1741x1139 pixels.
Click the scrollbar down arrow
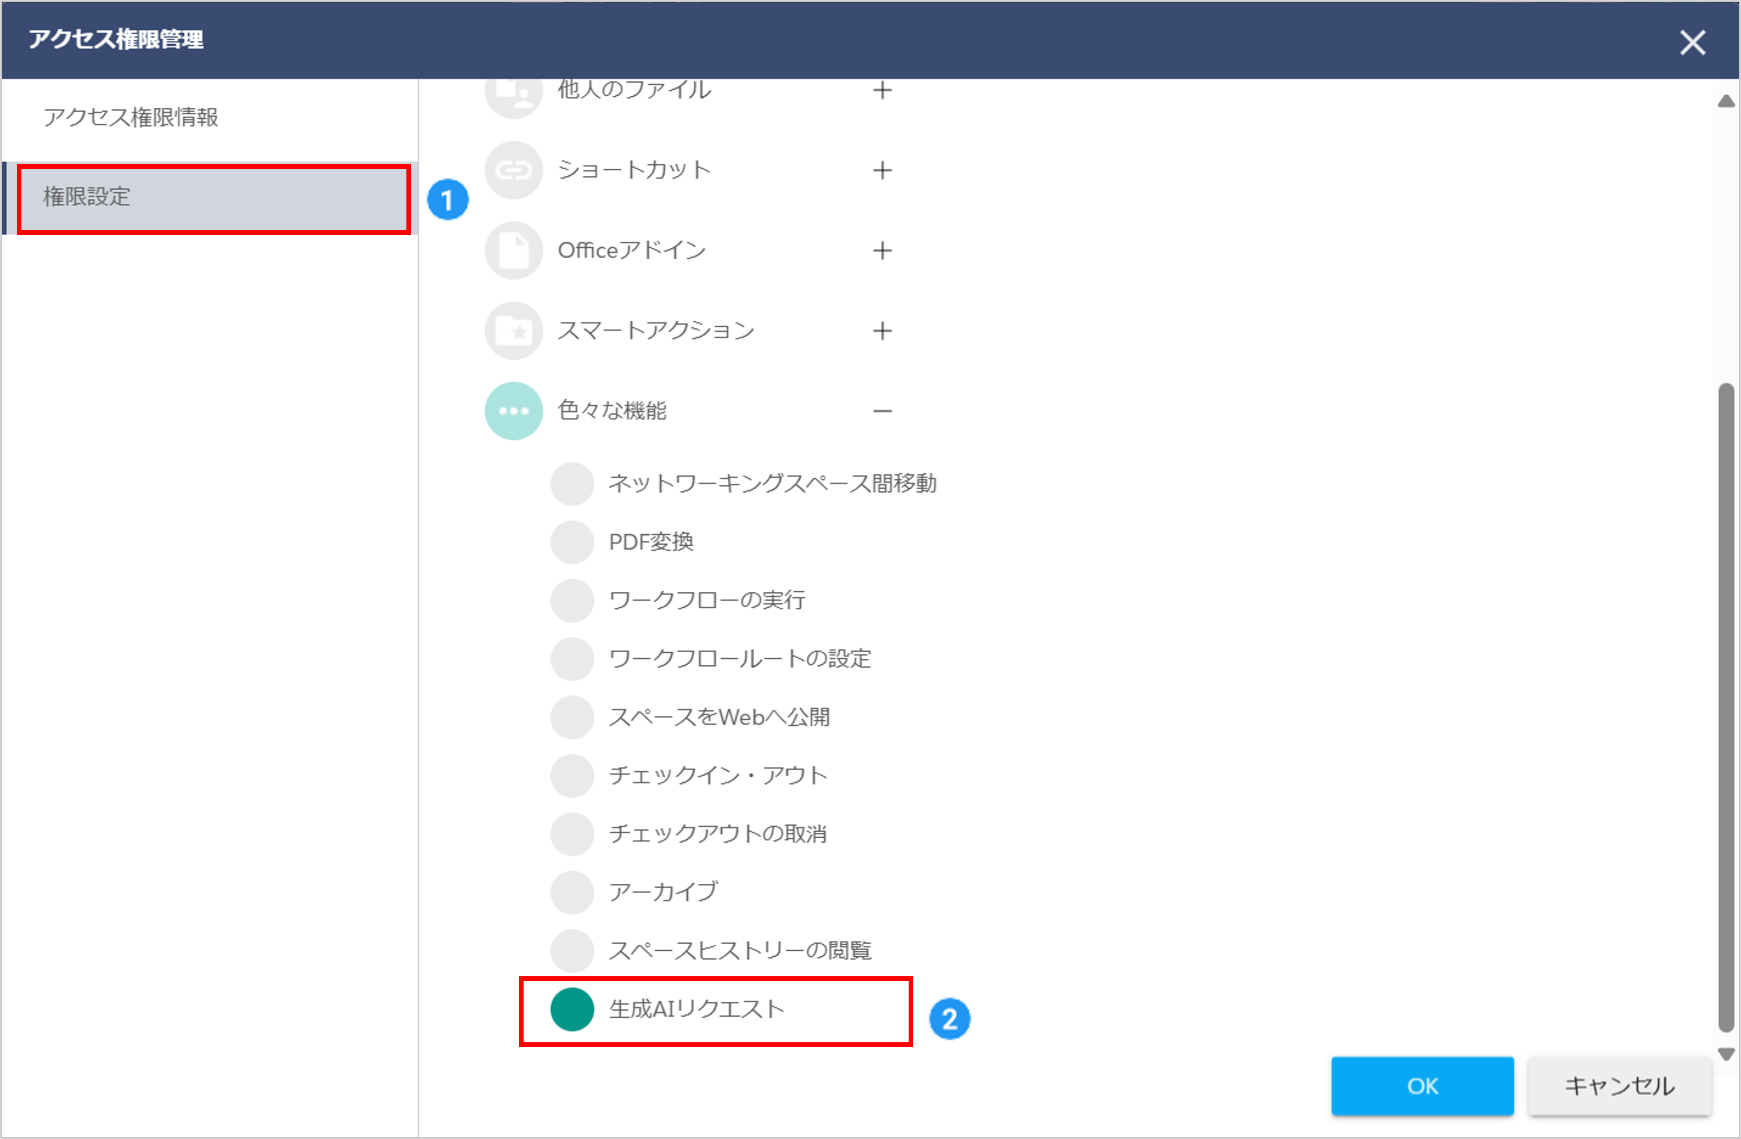1726,1054
